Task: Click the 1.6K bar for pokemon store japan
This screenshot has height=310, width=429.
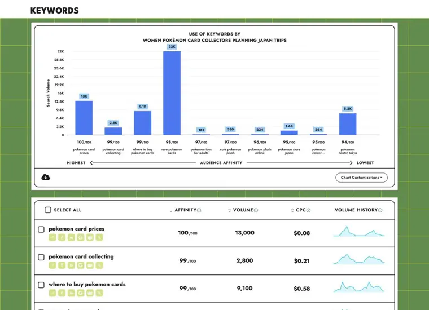Action: (x=289, y=133)
